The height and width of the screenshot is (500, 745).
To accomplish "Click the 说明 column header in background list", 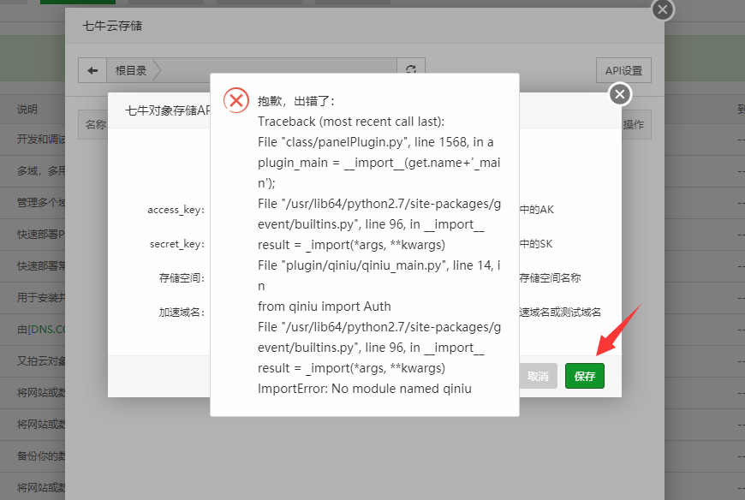I will 27,110.
